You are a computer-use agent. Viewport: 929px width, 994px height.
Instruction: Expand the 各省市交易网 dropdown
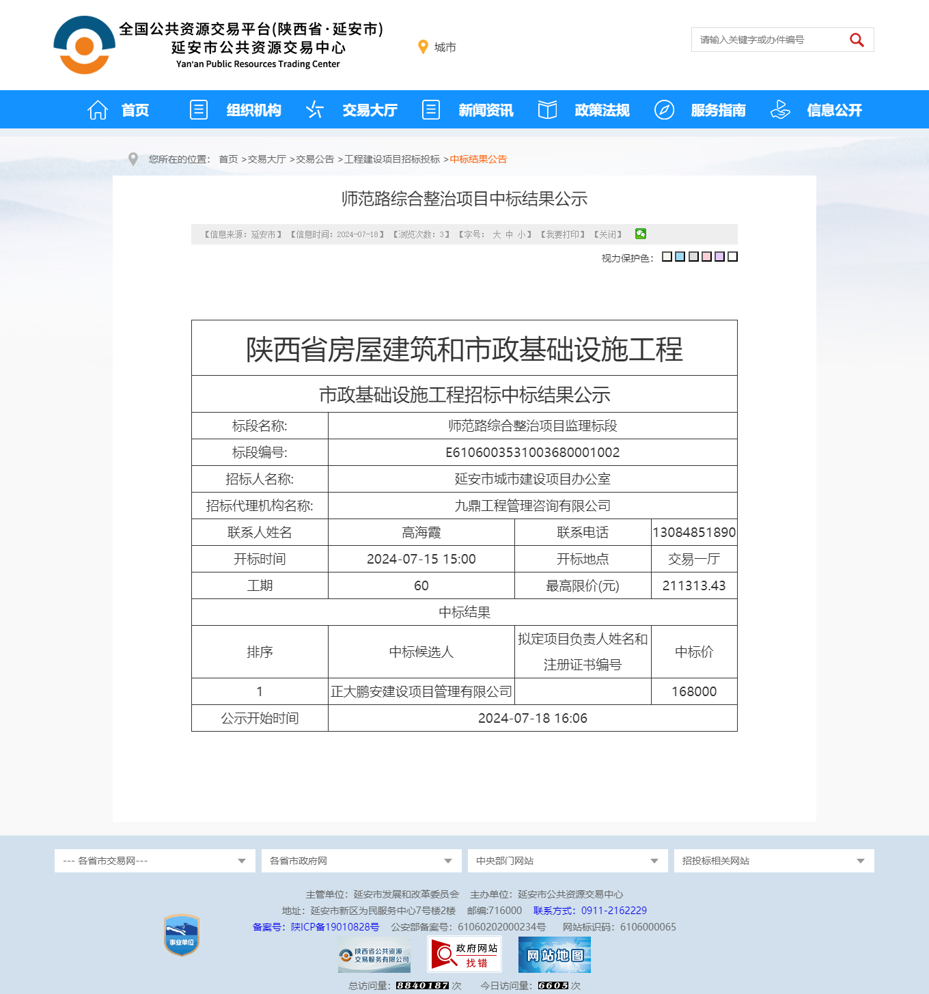[x=154, y=861]
